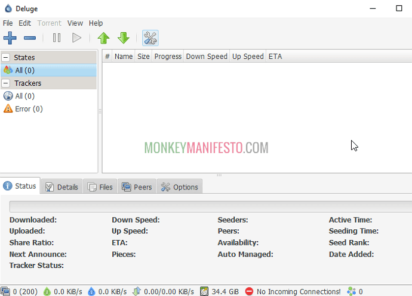Select All (0) under States
This screenshot has height=296, width=412.
coord(48,70)
